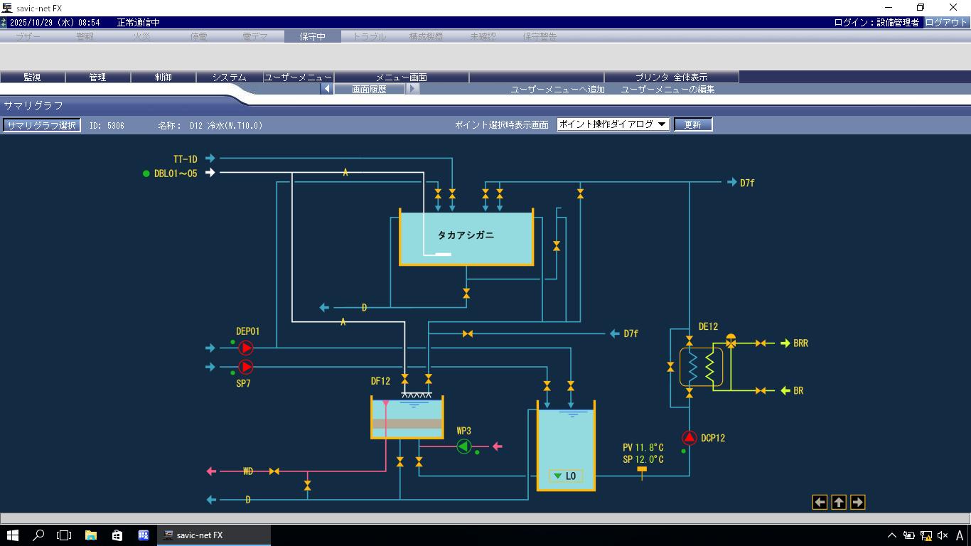The width and height of the screenshot is (971, 546).
Task: Click the horizontal scrollbar below the graphic
Action: (x=485, y=518)
